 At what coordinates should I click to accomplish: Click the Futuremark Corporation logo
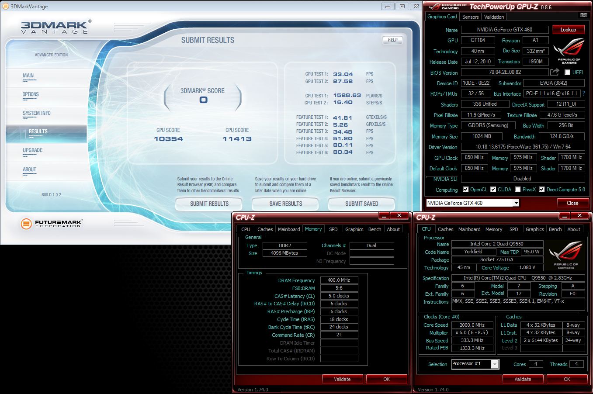click(51, 224)
